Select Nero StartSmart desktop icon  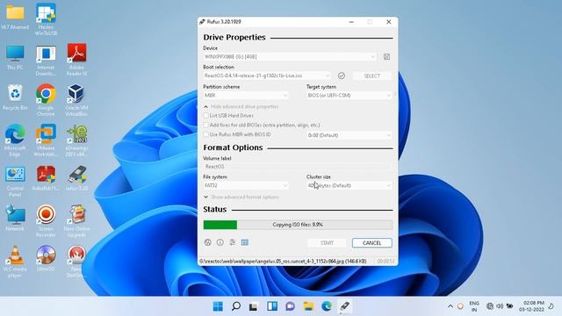tap(76, 262)
